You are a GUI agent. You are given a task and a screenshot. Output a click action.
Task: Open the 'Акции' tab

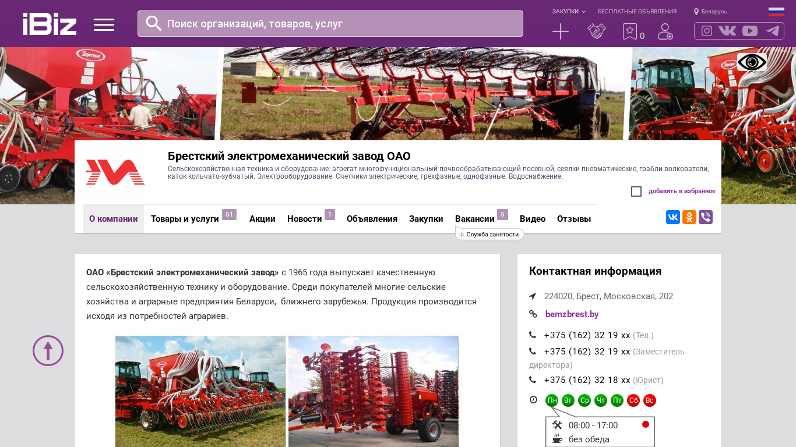point(262,219)
